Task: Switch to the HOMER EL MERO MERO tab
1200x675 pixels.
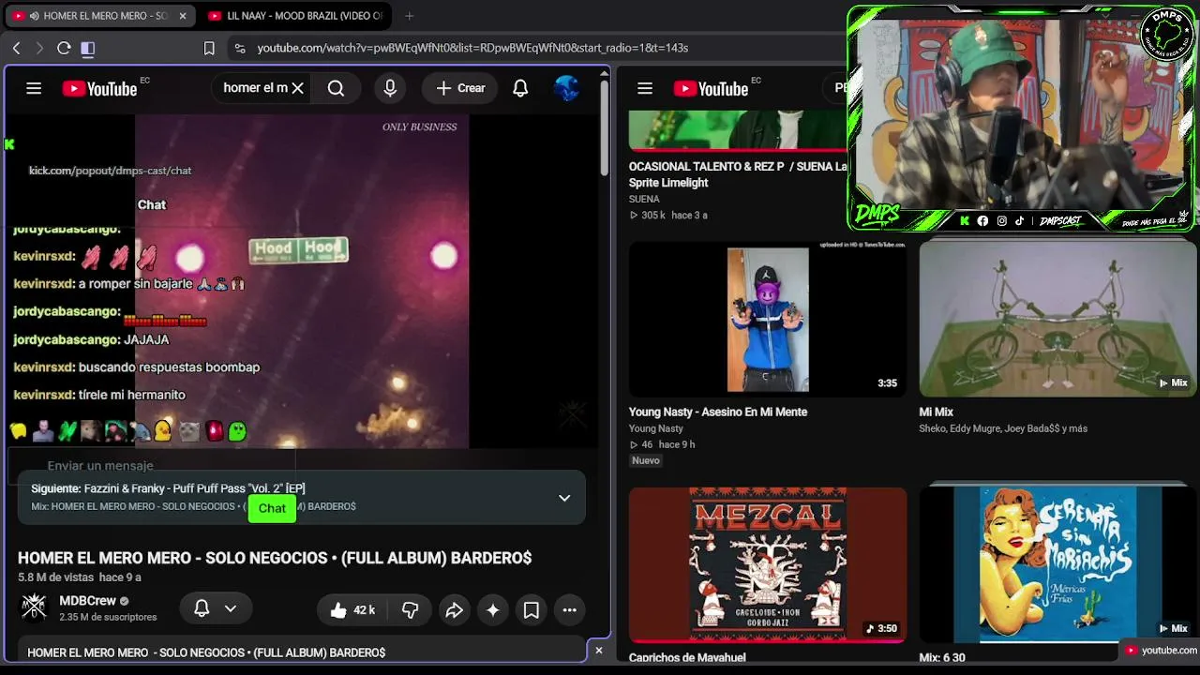Action: pos(101,16)
